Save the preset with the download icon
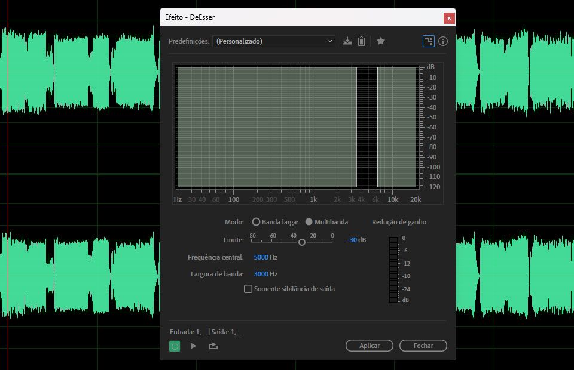574x370 pixels. pyautogui.click(x=347, y=41)
